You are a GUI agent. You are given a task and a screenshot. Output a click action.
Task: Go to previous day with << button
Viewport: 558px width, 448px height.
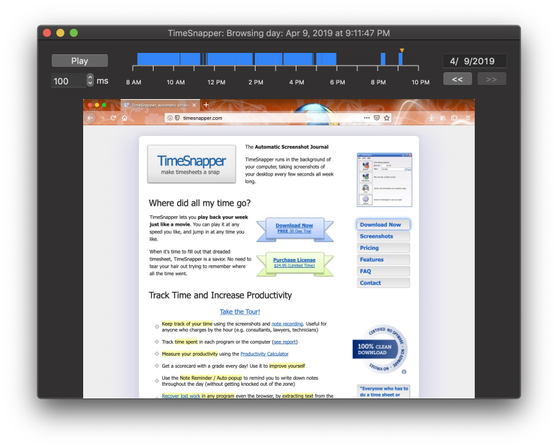(x=457, y=78)
